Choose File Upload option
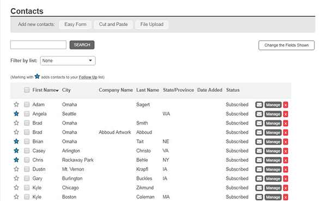 [x=152, y=24]
